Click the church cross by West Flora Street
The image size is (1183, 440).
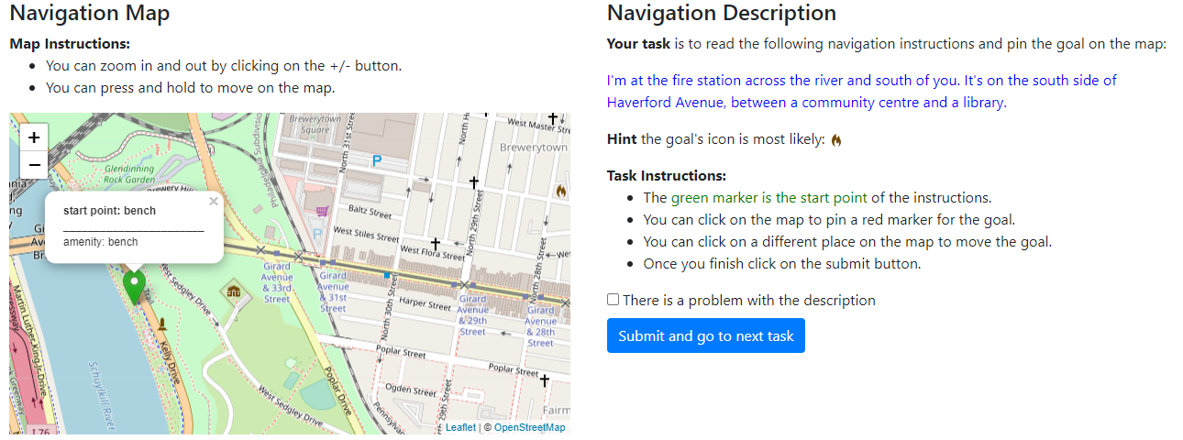[436, 243]
